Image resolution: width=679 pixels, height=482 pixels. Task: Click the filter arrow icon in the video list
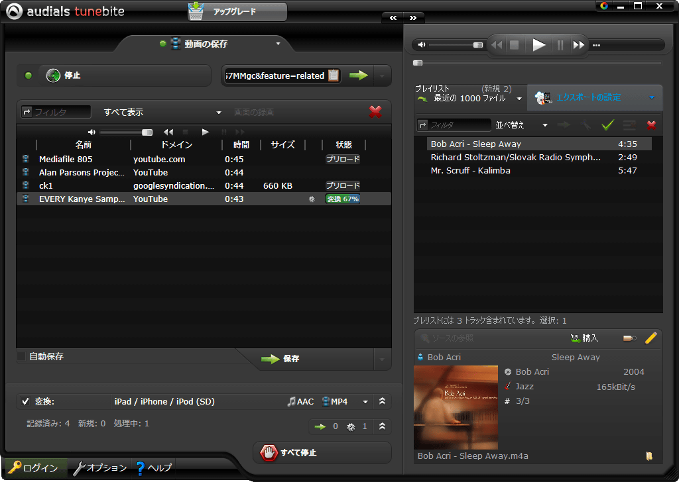27,112
